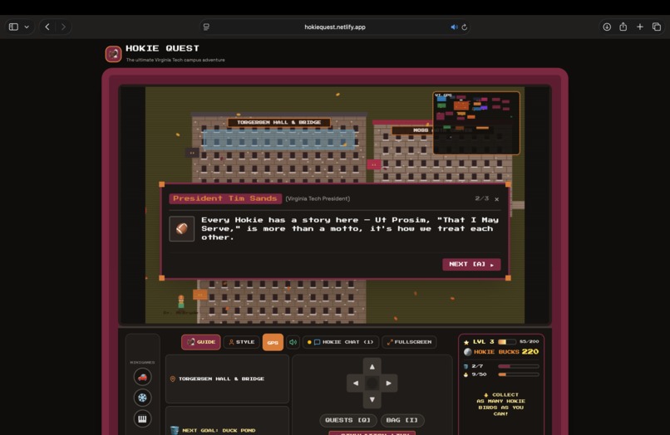Click the gray speech bubble left of Torgersen Hall
This screenshot has height=435, width=670.
coord(192,153)
